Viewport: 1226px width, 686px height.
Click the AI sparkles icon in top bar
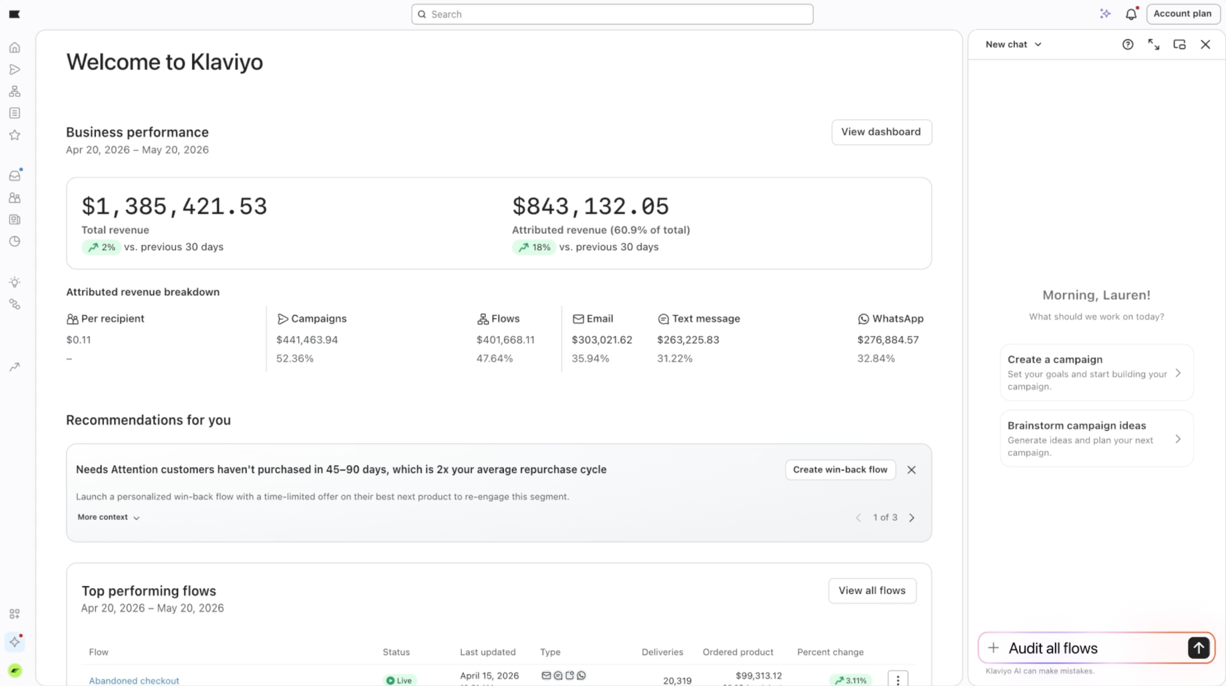(x=1105, y=14)
